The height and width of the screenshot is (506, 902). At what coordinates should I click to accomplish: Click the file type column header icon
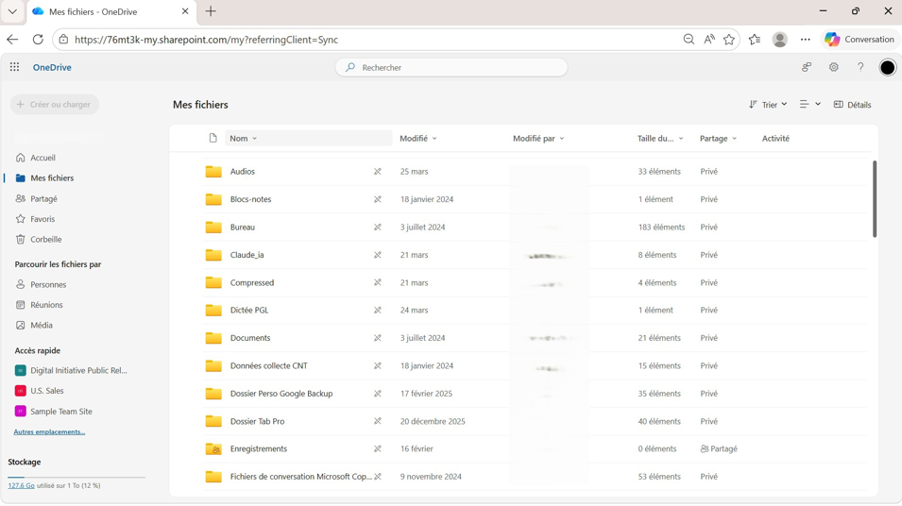point(213,138)
